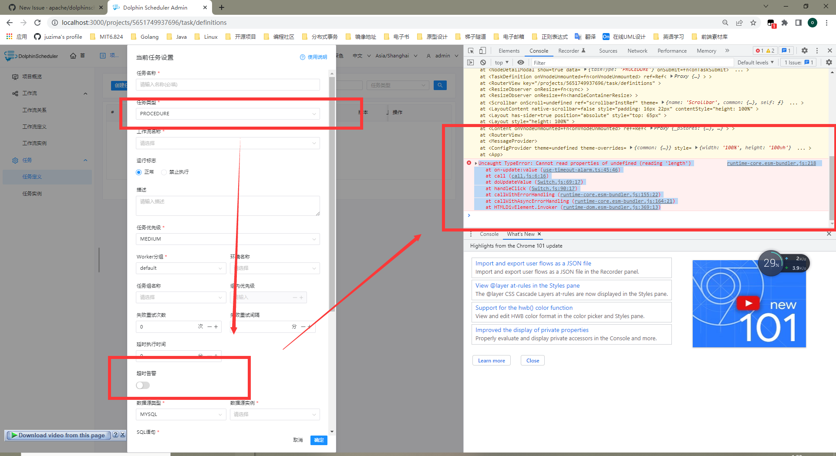Open the DevTools more options menu
Screen dimensions: 836x456
pos(817,50)
